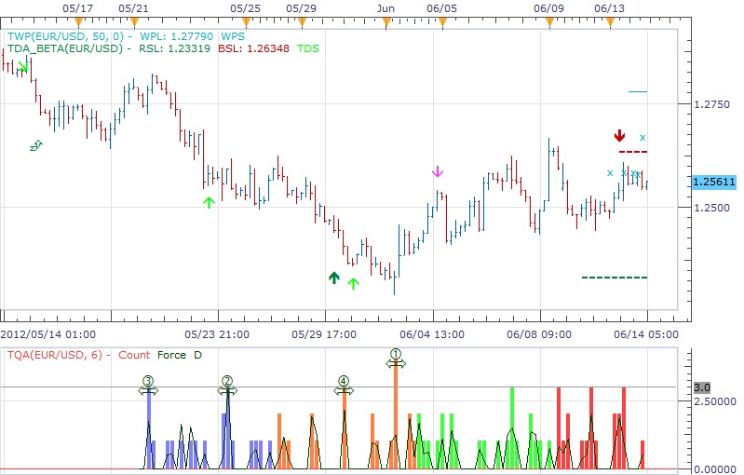Select the TQA(EUR/USD, 6) indicator label
The height and width of the screenshot is (475, 744).
55,355
